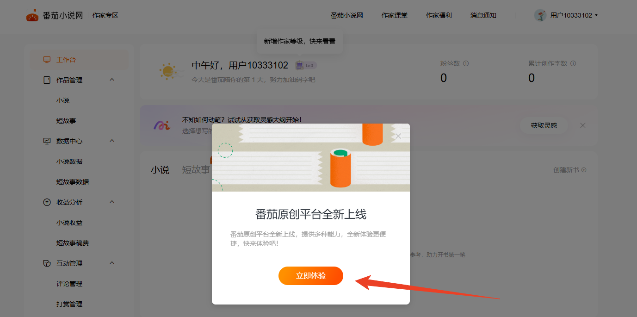Click the plus icon next to 创建新书
Image resolution: width=637 pixels, height=317 pixels.
(584, 170)
